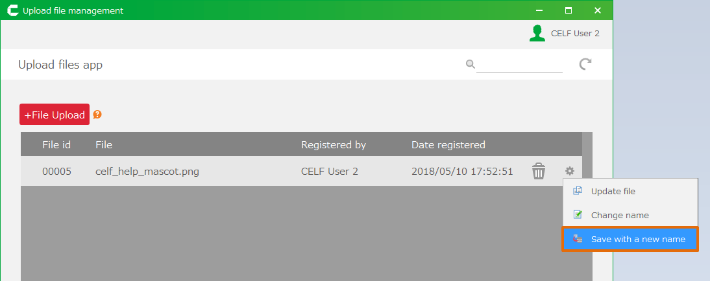Open the orange help icon beside File Upload
The image size is (710, 281).
click(x=97, y=115)
